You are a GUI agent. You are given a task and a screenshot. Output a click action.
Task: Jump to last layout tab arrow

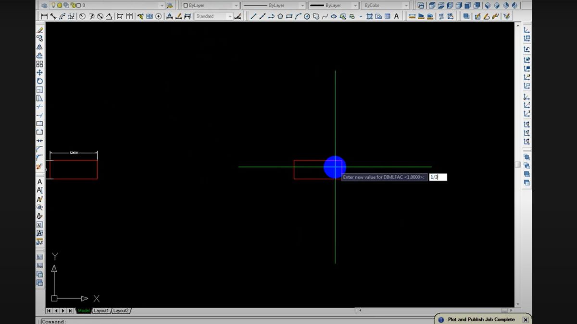[x=70, y=311]
